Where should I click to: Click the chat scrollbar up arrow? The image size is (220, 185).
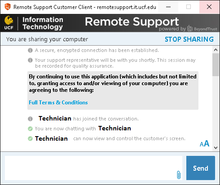click(216, 50)
